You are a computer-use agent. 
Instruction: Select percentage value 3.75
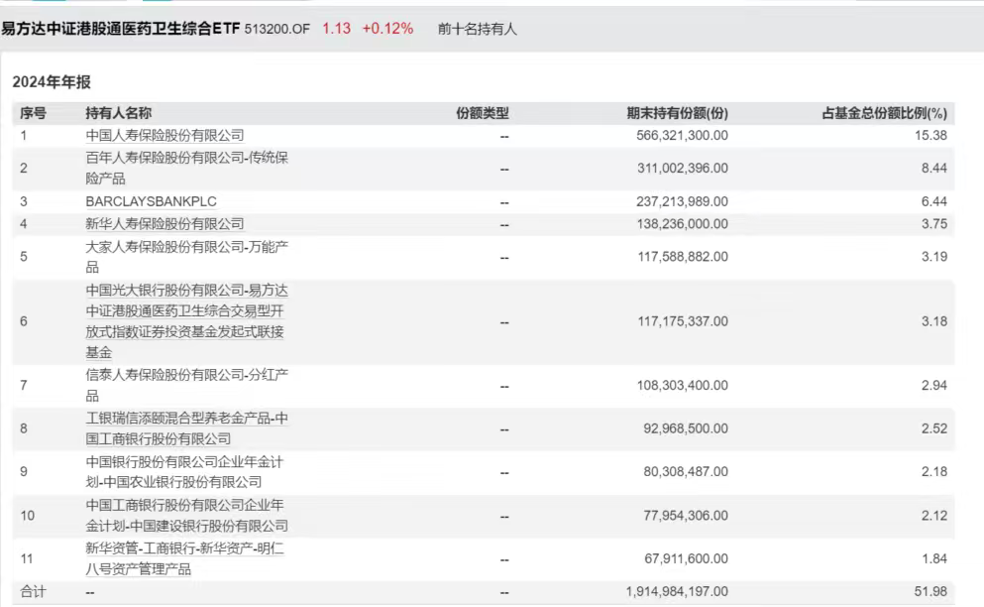point(934,224)
